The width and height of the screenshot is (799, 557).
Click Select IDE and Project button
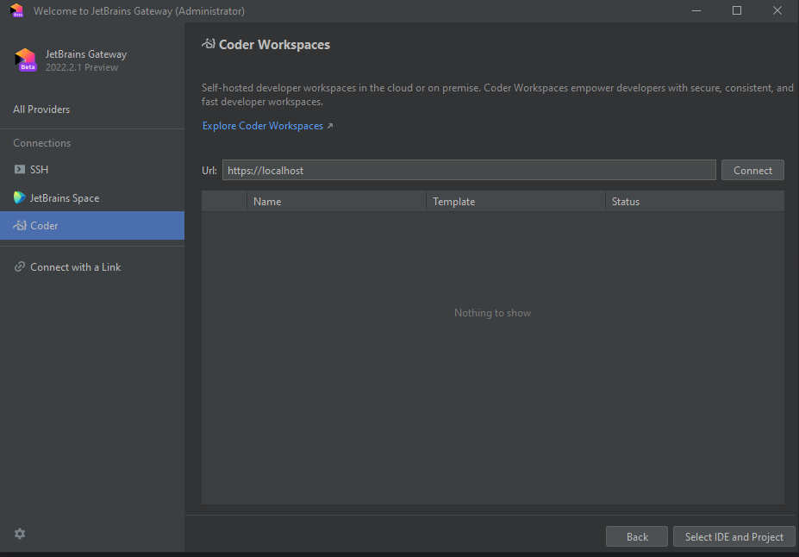[733, 536]
